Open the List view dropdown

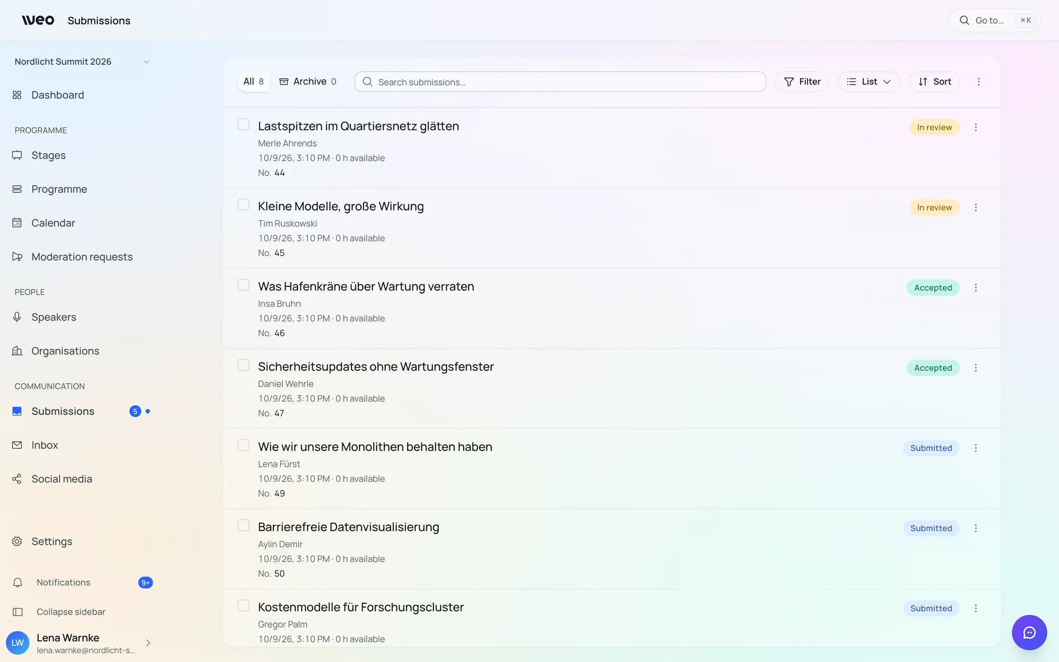click(868, 81)
